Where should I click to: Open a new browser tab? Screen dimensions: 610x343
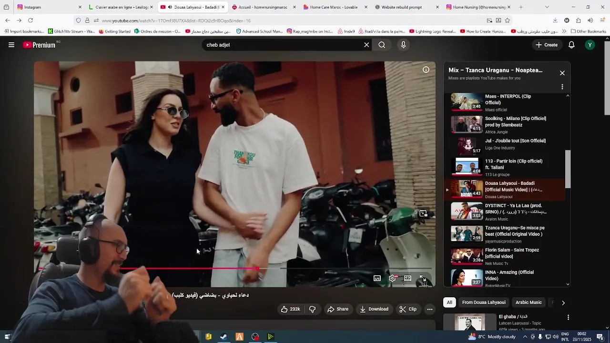tap(521, 7)
